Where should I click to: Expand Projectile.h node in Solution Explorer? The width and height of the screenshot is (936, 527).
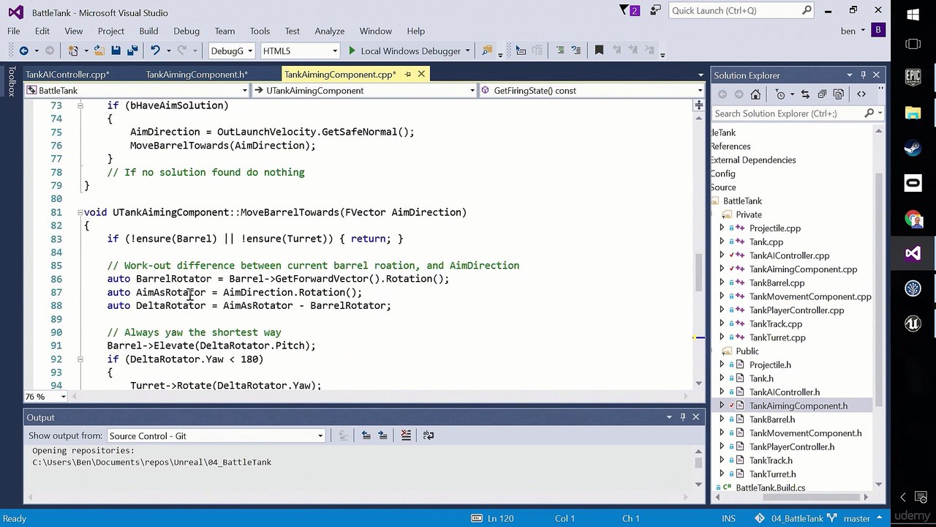coord(722,365)
